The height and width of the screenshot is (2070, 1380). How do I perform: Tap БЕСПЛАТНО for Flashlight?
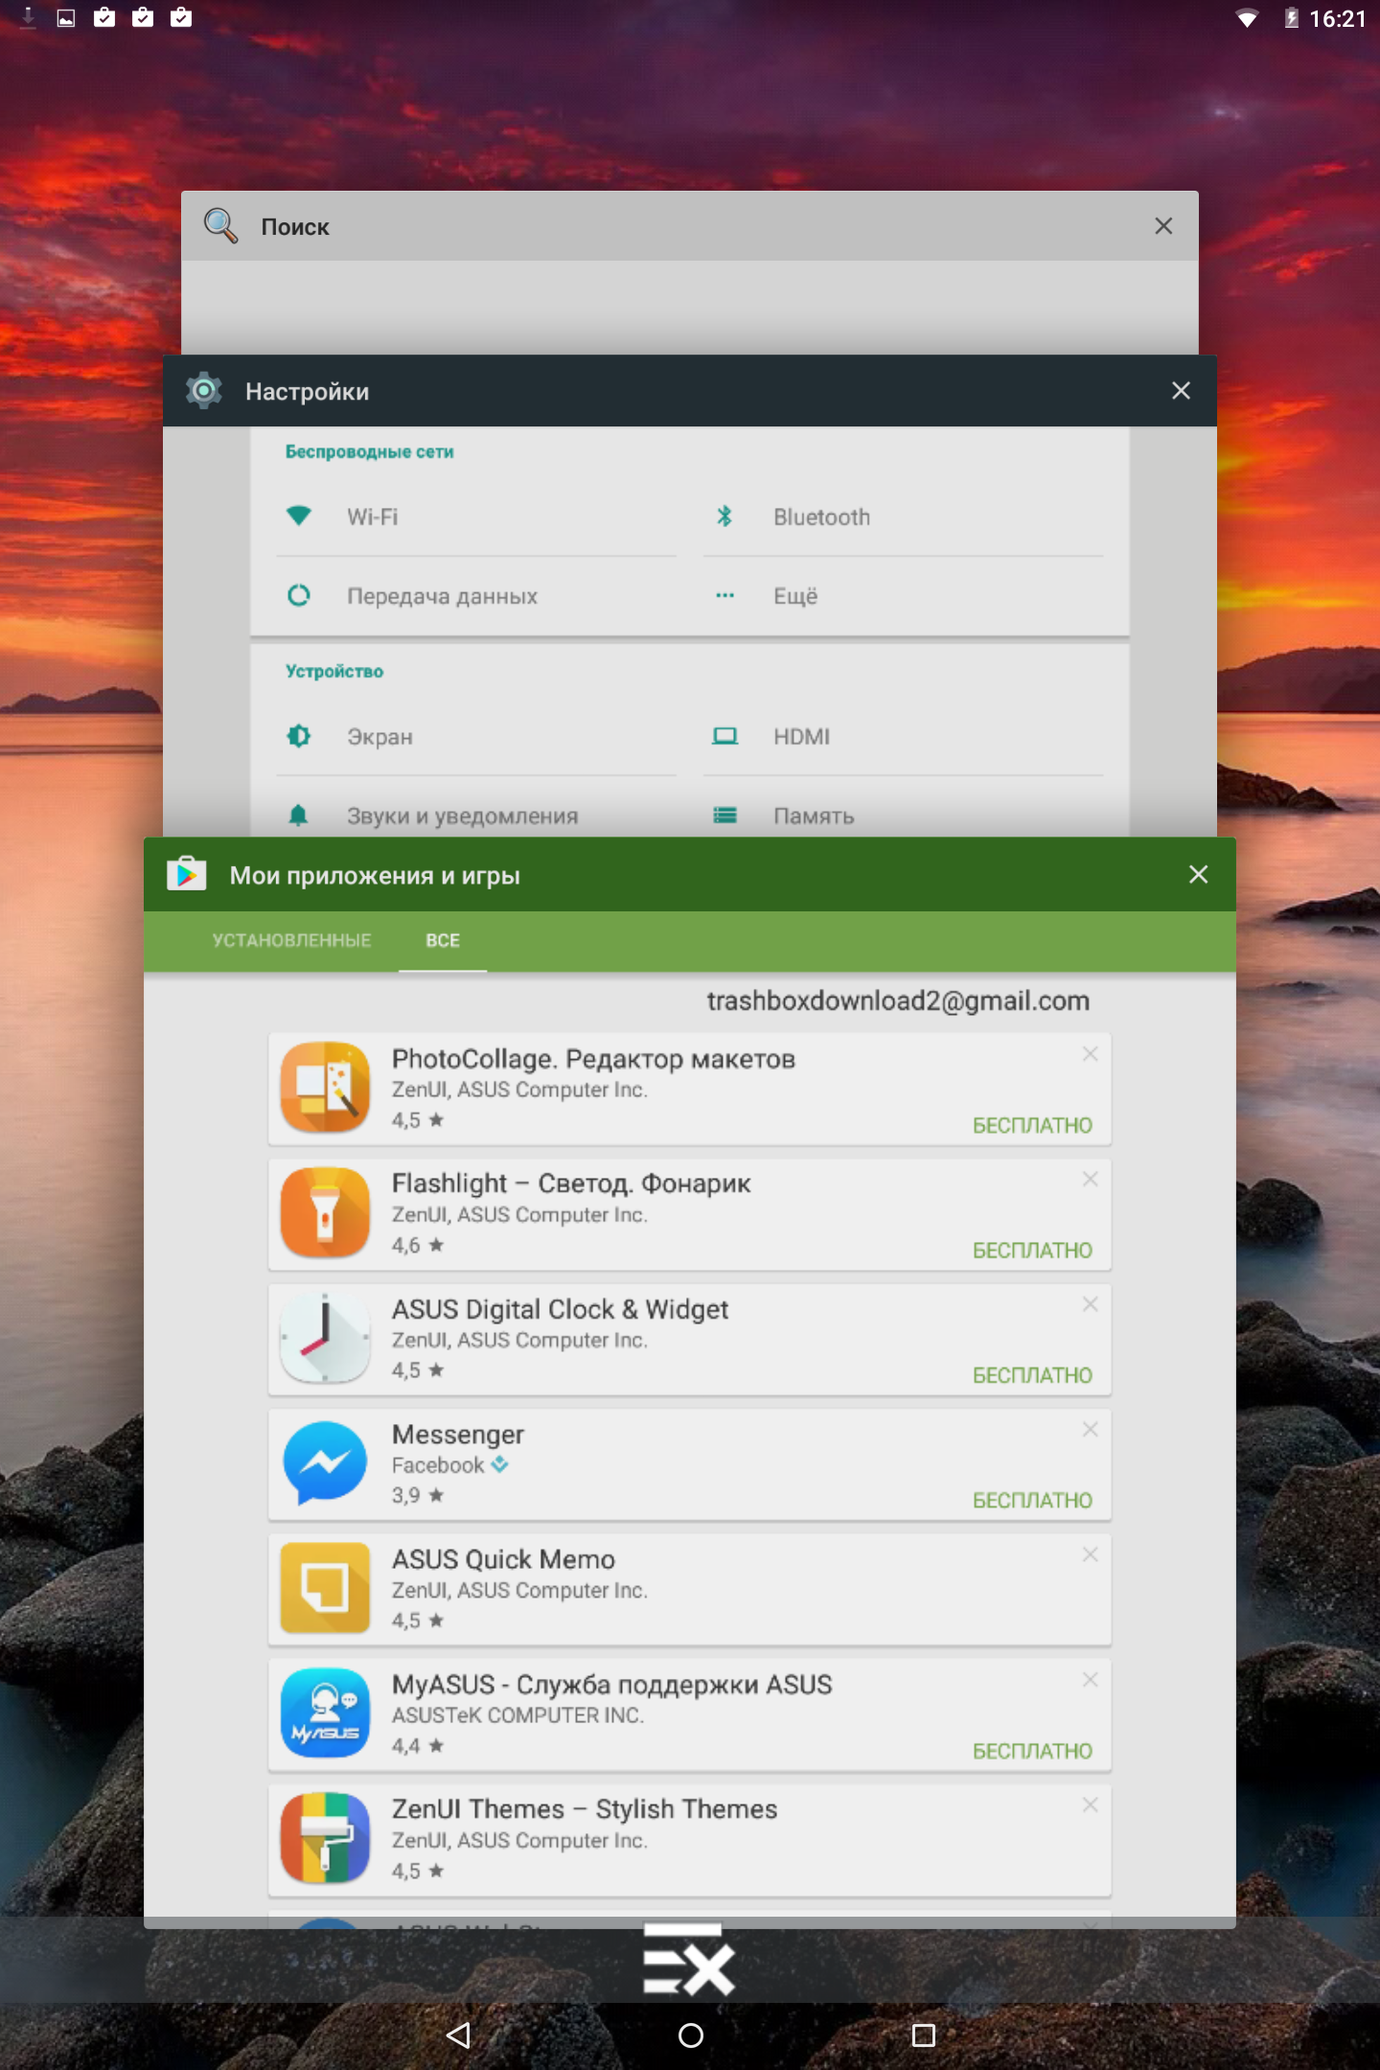(x=1032, y=1251)
